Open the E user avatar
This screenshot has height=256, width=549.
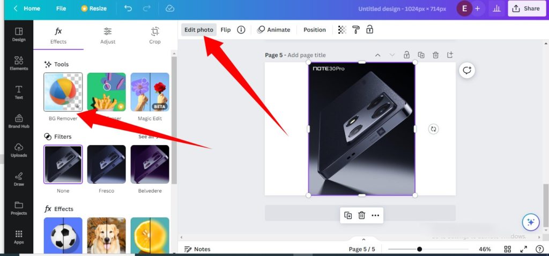pyautogui.click(x=465, y=9)
